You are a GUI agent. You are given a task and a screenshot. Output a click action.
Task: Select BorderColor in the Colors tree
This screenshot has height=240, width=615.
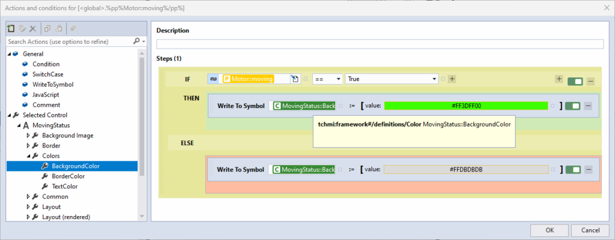point(68,176)
